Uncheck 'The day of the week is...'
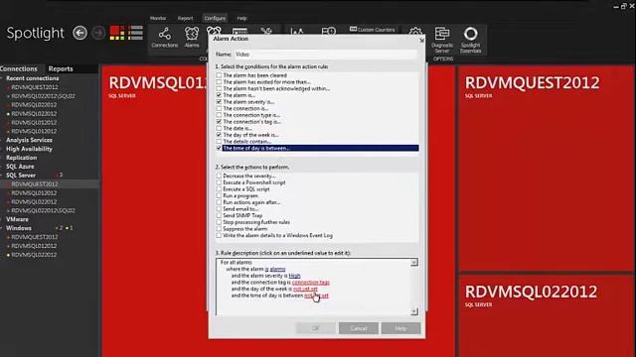 (x=219, y=135)
